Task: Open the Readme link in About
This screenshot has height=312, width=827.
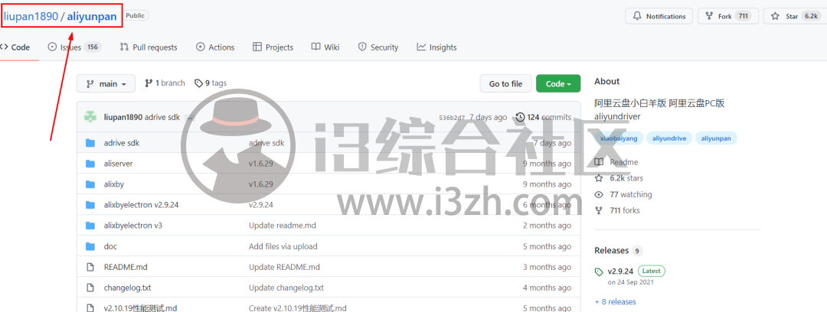Action: 616,162
